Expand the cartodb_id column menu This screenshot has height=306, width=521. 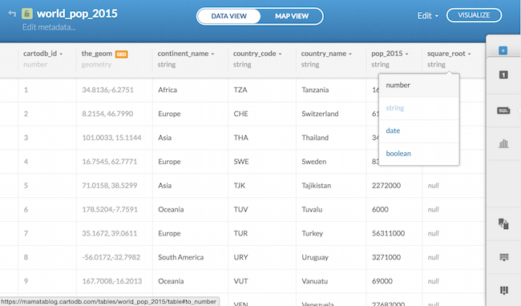point(61,54)
